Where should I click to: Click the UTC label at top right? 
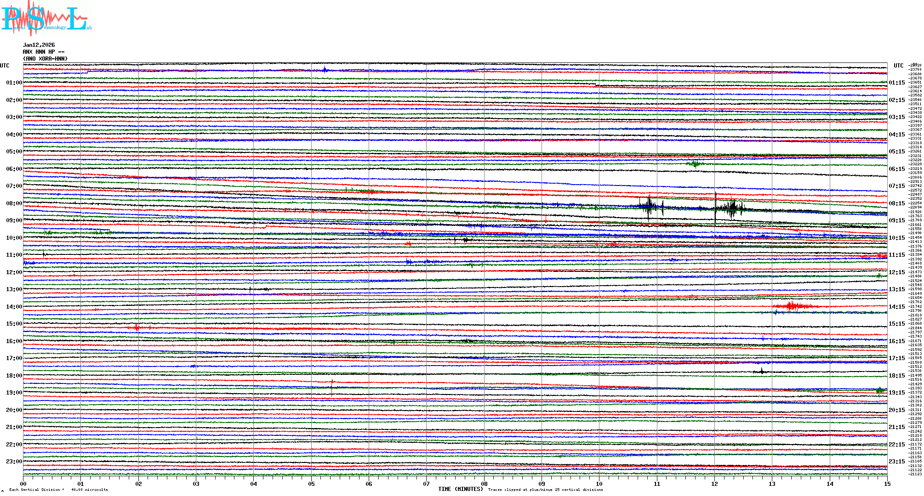[898, 66]
